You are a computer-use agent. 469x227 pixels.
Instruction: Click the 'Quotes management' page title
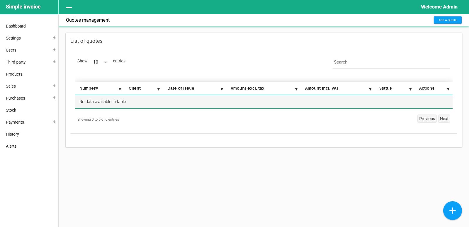pos(88,20)
